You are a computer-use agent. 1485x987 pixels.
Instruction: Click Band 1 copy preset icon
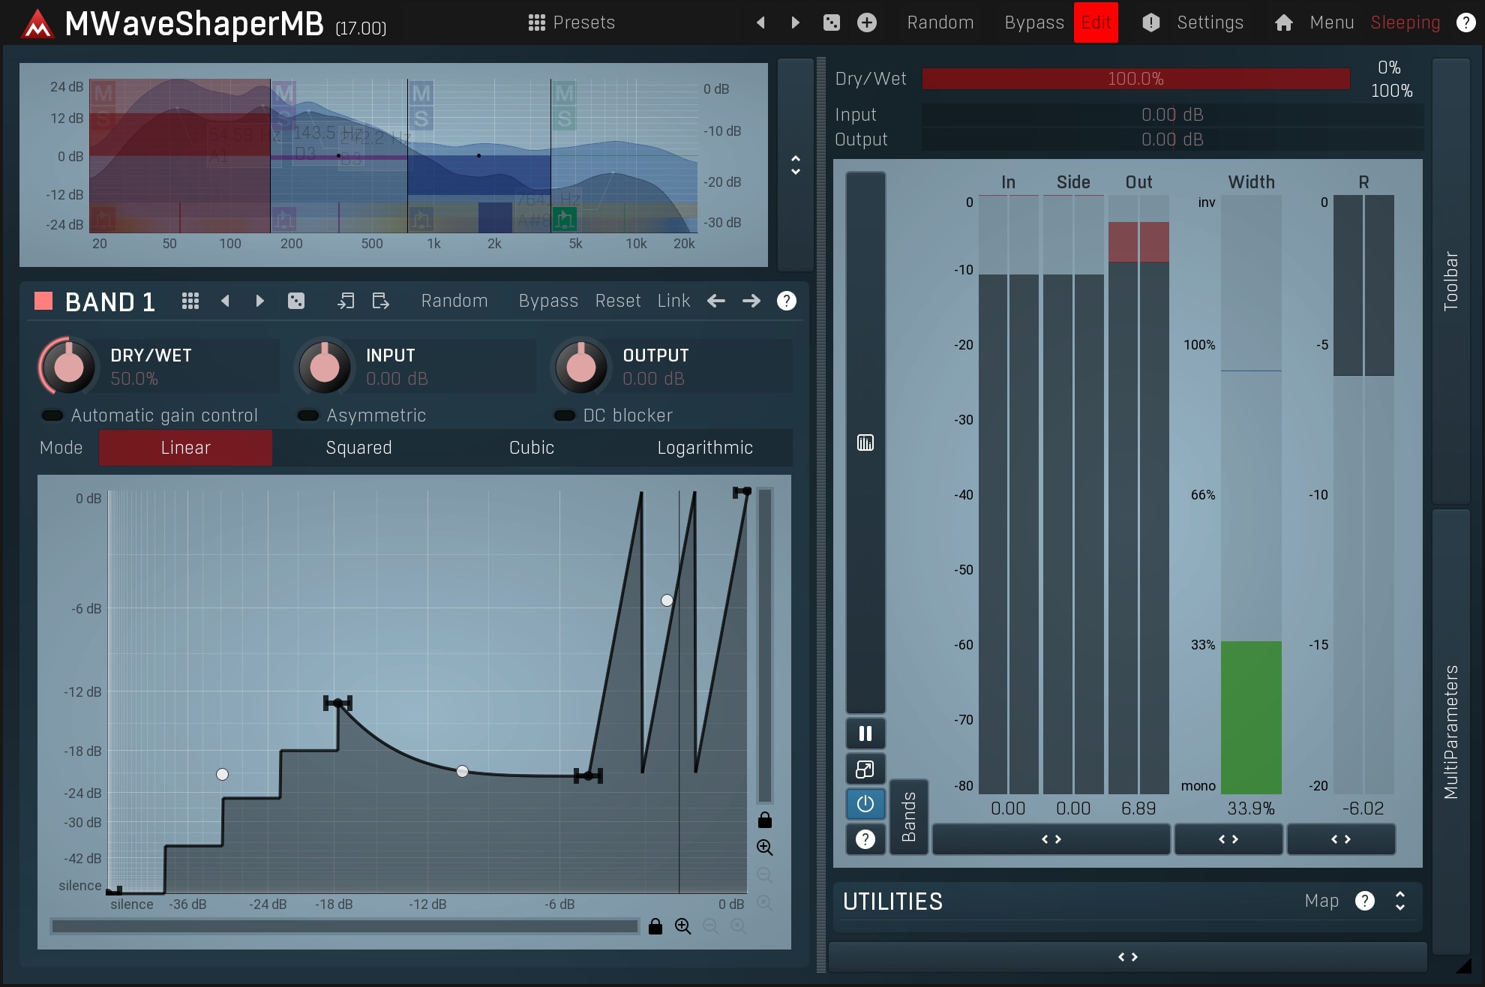[x=346, y=301]
